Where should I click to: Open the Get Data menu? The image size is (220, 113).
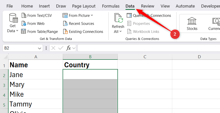click(x=13, y=23)
